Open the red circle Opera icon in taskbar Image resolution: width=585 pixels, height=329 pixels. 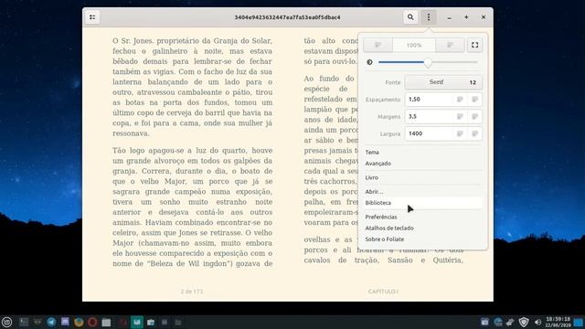coord(92,322)
